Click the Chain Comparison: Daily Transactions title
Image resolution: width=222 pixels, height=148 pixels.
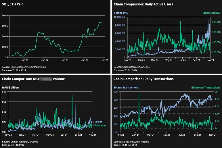pos(143,79)
